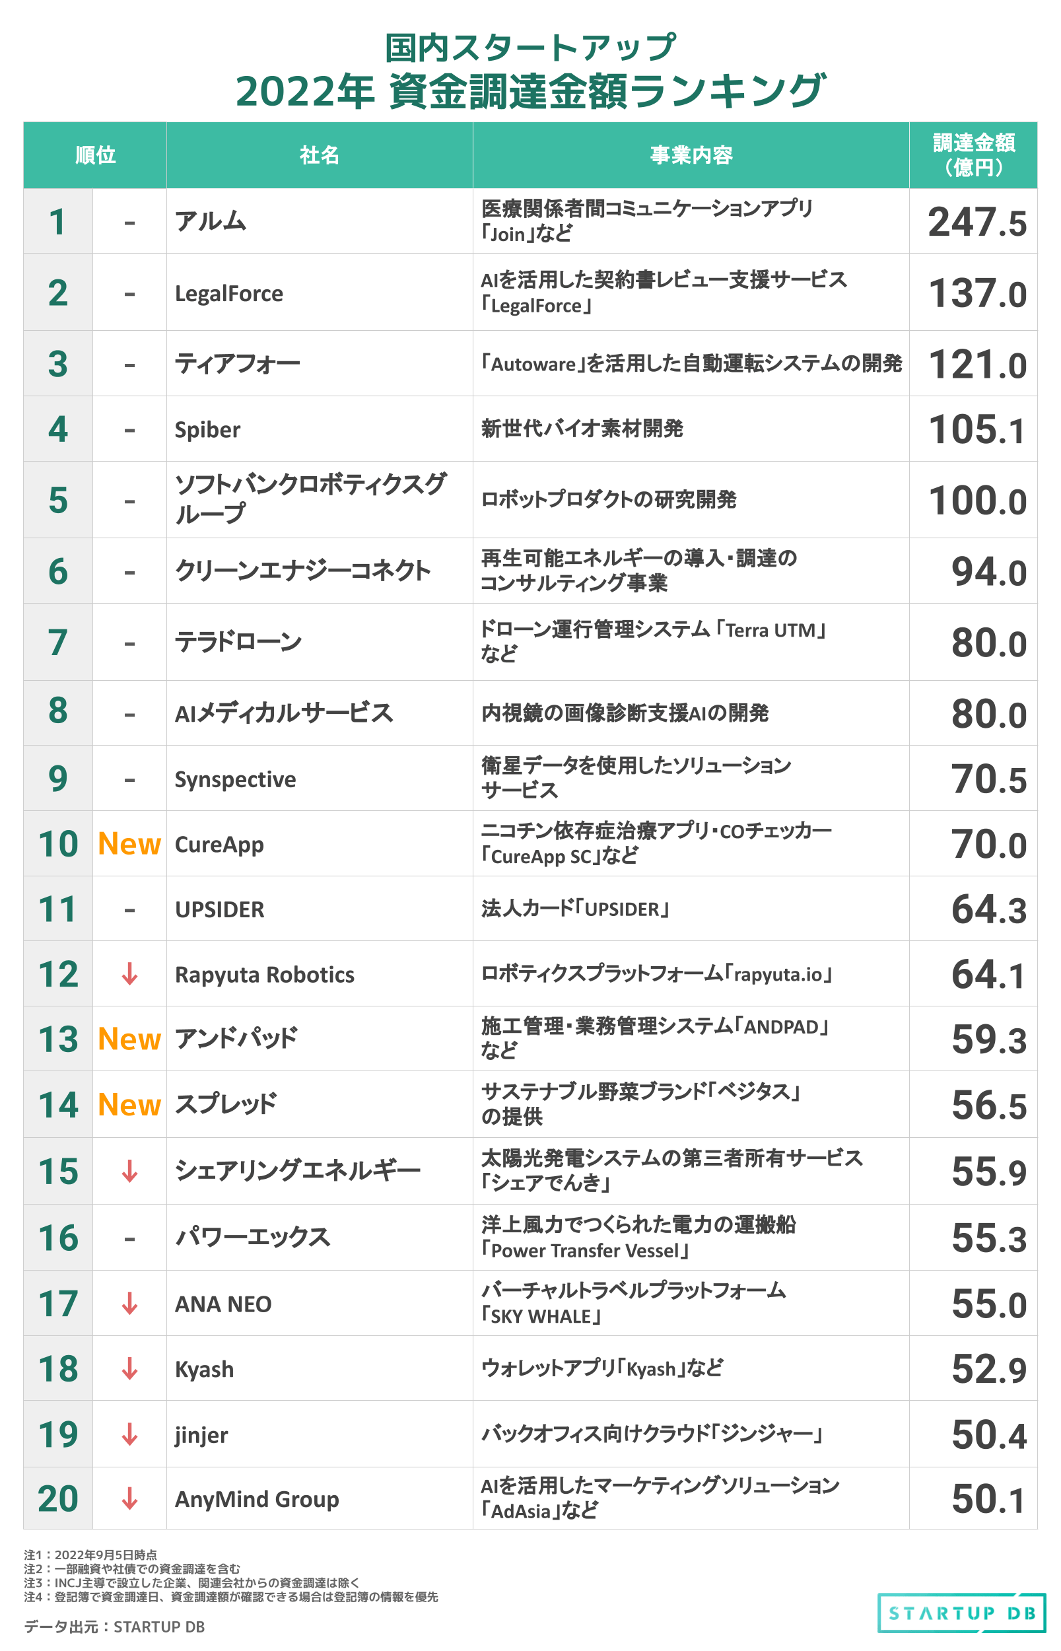The height and width of the screenshot is (1651, 1061).
Task: Select the Synspective company name
Action: [x=235, y=779]
